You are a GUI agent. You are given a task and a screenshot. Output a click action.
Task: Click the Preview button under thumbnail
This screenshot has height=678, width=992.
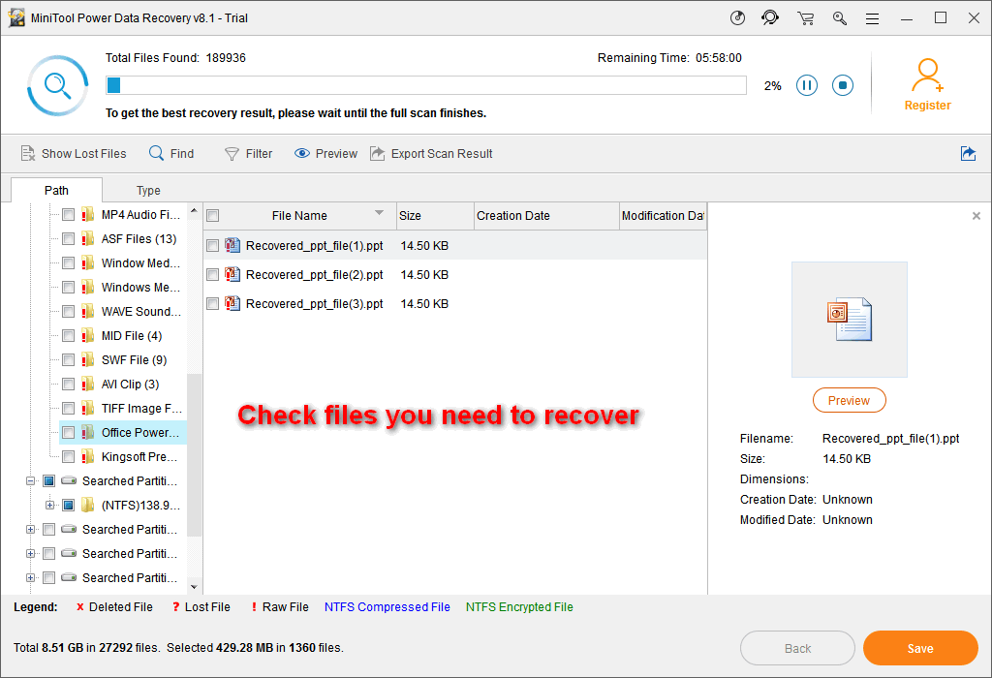pyautogui.click(x=849, y=401)
